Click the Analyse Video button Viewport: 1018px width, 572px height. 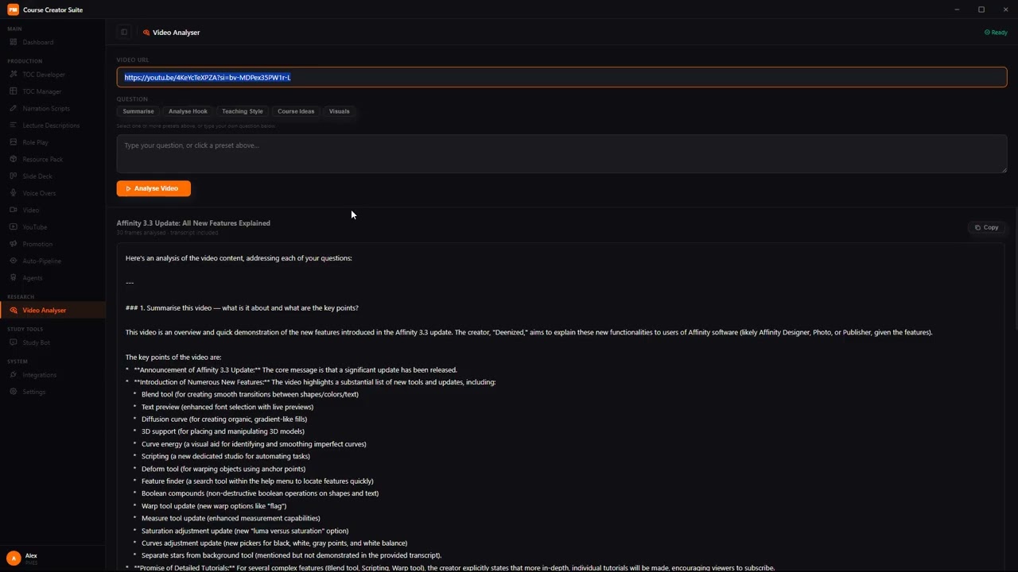153,188
